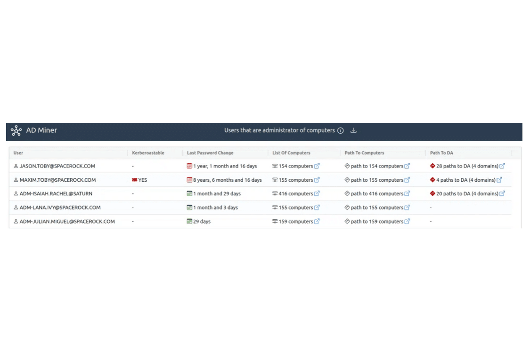
Task: Click the red diamond icon for 28 paths to DA
Action: coord(432,166)
